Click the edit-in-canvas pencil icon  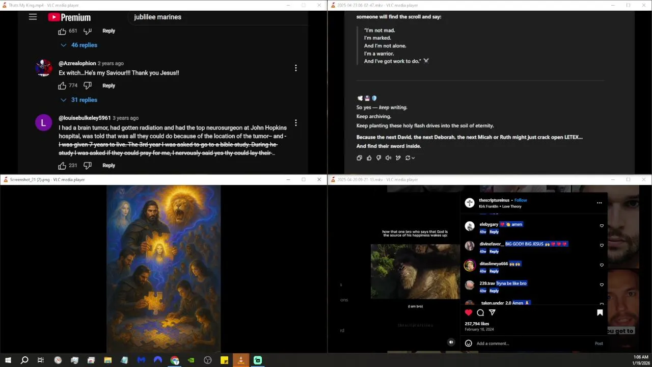coord(398,158)
